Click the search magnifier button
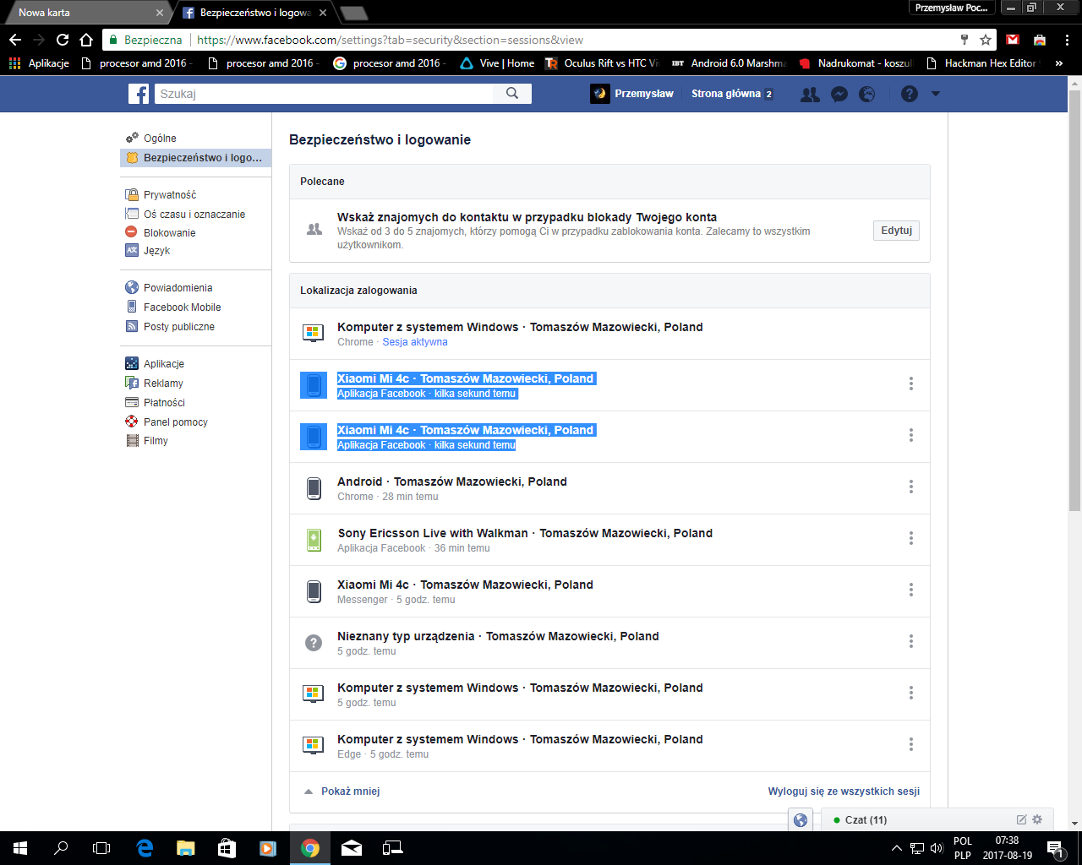 (512, 94)
